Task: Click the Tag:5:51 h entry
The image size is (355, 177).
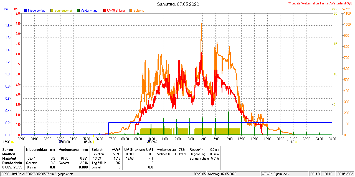Action: point(99,163)
